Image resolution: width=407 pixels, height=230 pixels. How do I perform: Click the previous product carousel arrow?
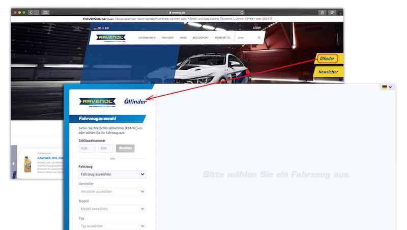tap(13, 163)
